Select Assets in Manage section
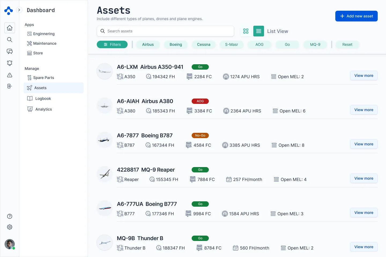This screenshot has width=386, height=257. point(54,88)
